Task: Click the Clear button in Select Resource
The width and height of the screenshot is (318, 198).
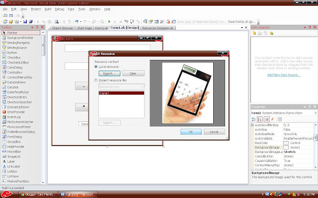Action: pyautogui.click(x=133, y=73)
